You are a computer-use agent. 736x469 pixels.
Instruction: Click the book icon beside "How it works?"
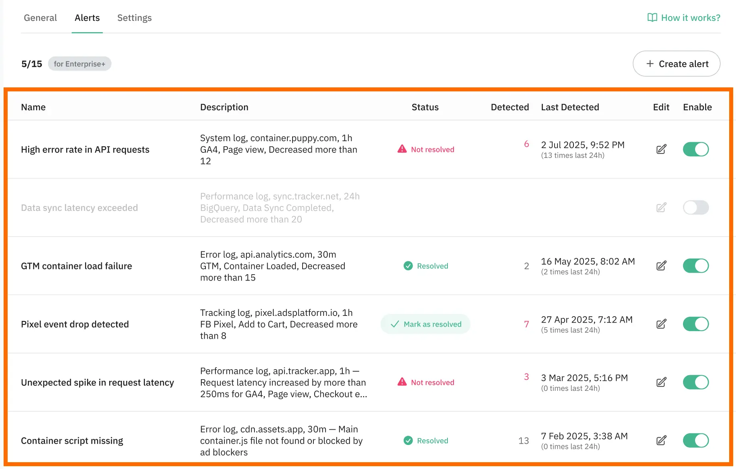(652, 18)
